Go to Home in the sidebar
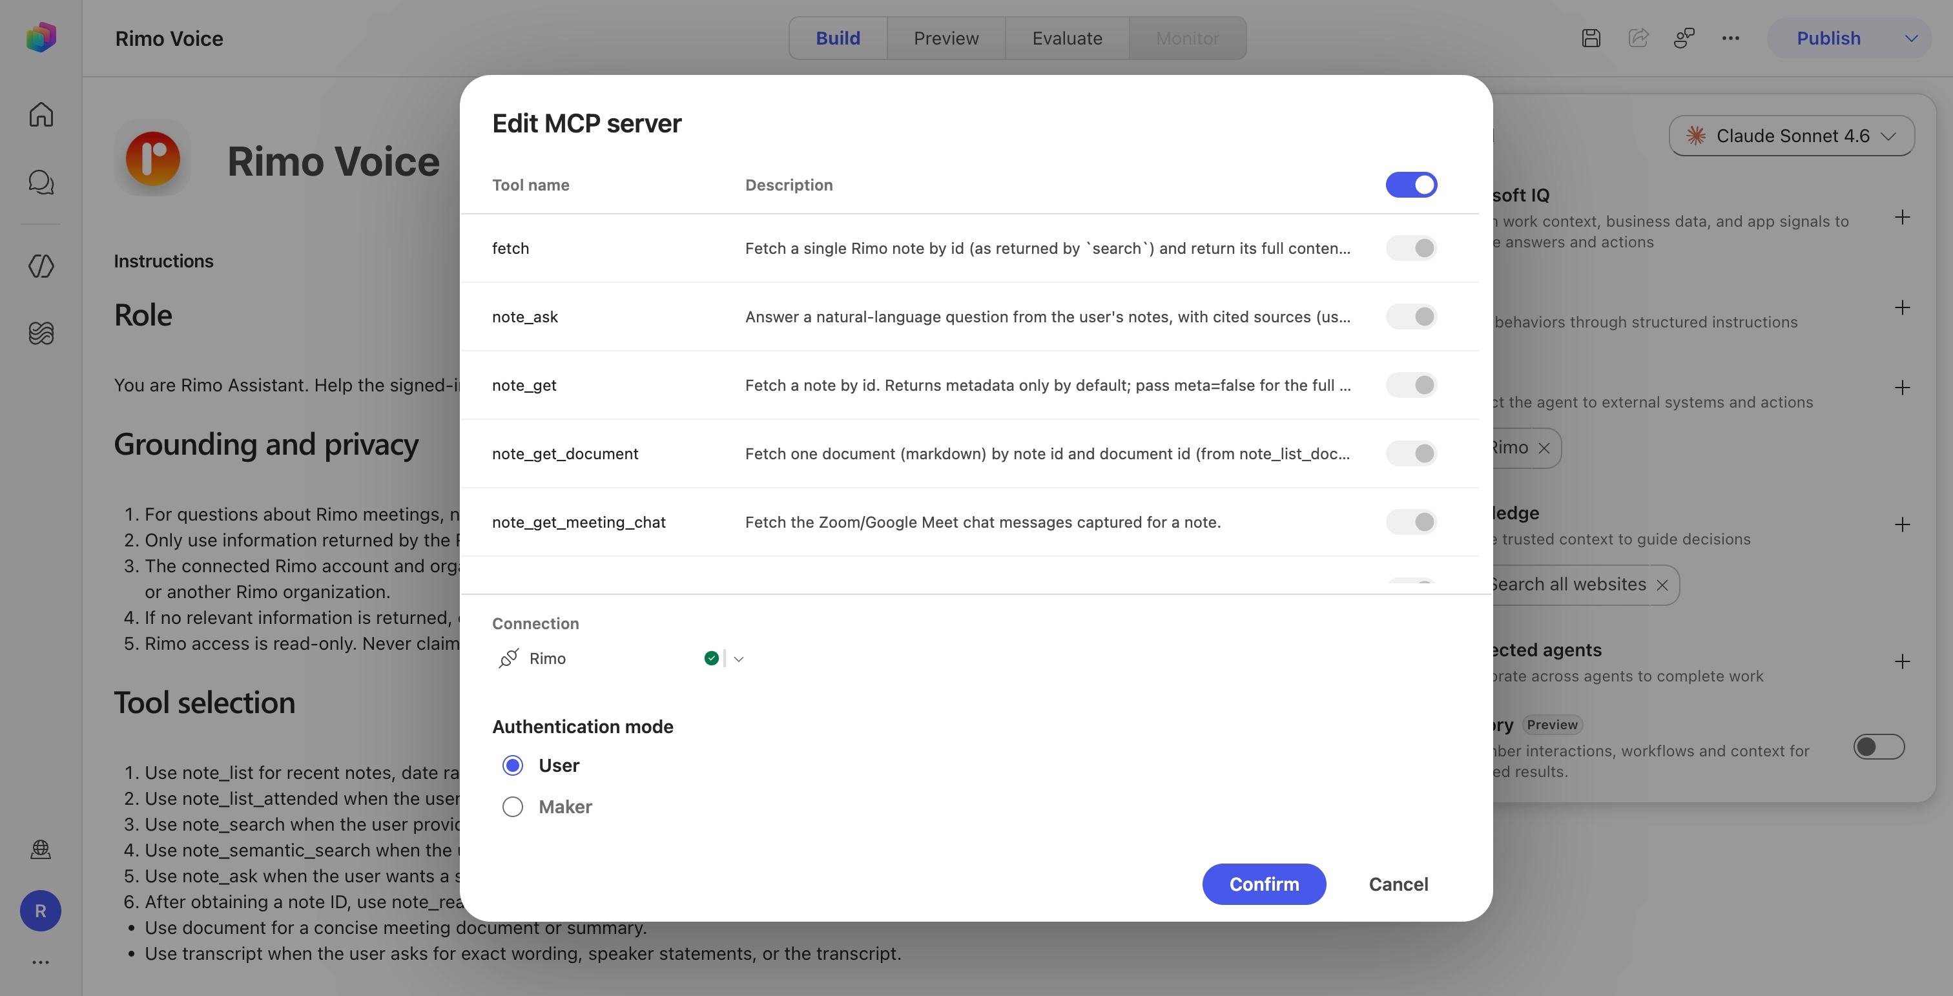 point(41,114)
